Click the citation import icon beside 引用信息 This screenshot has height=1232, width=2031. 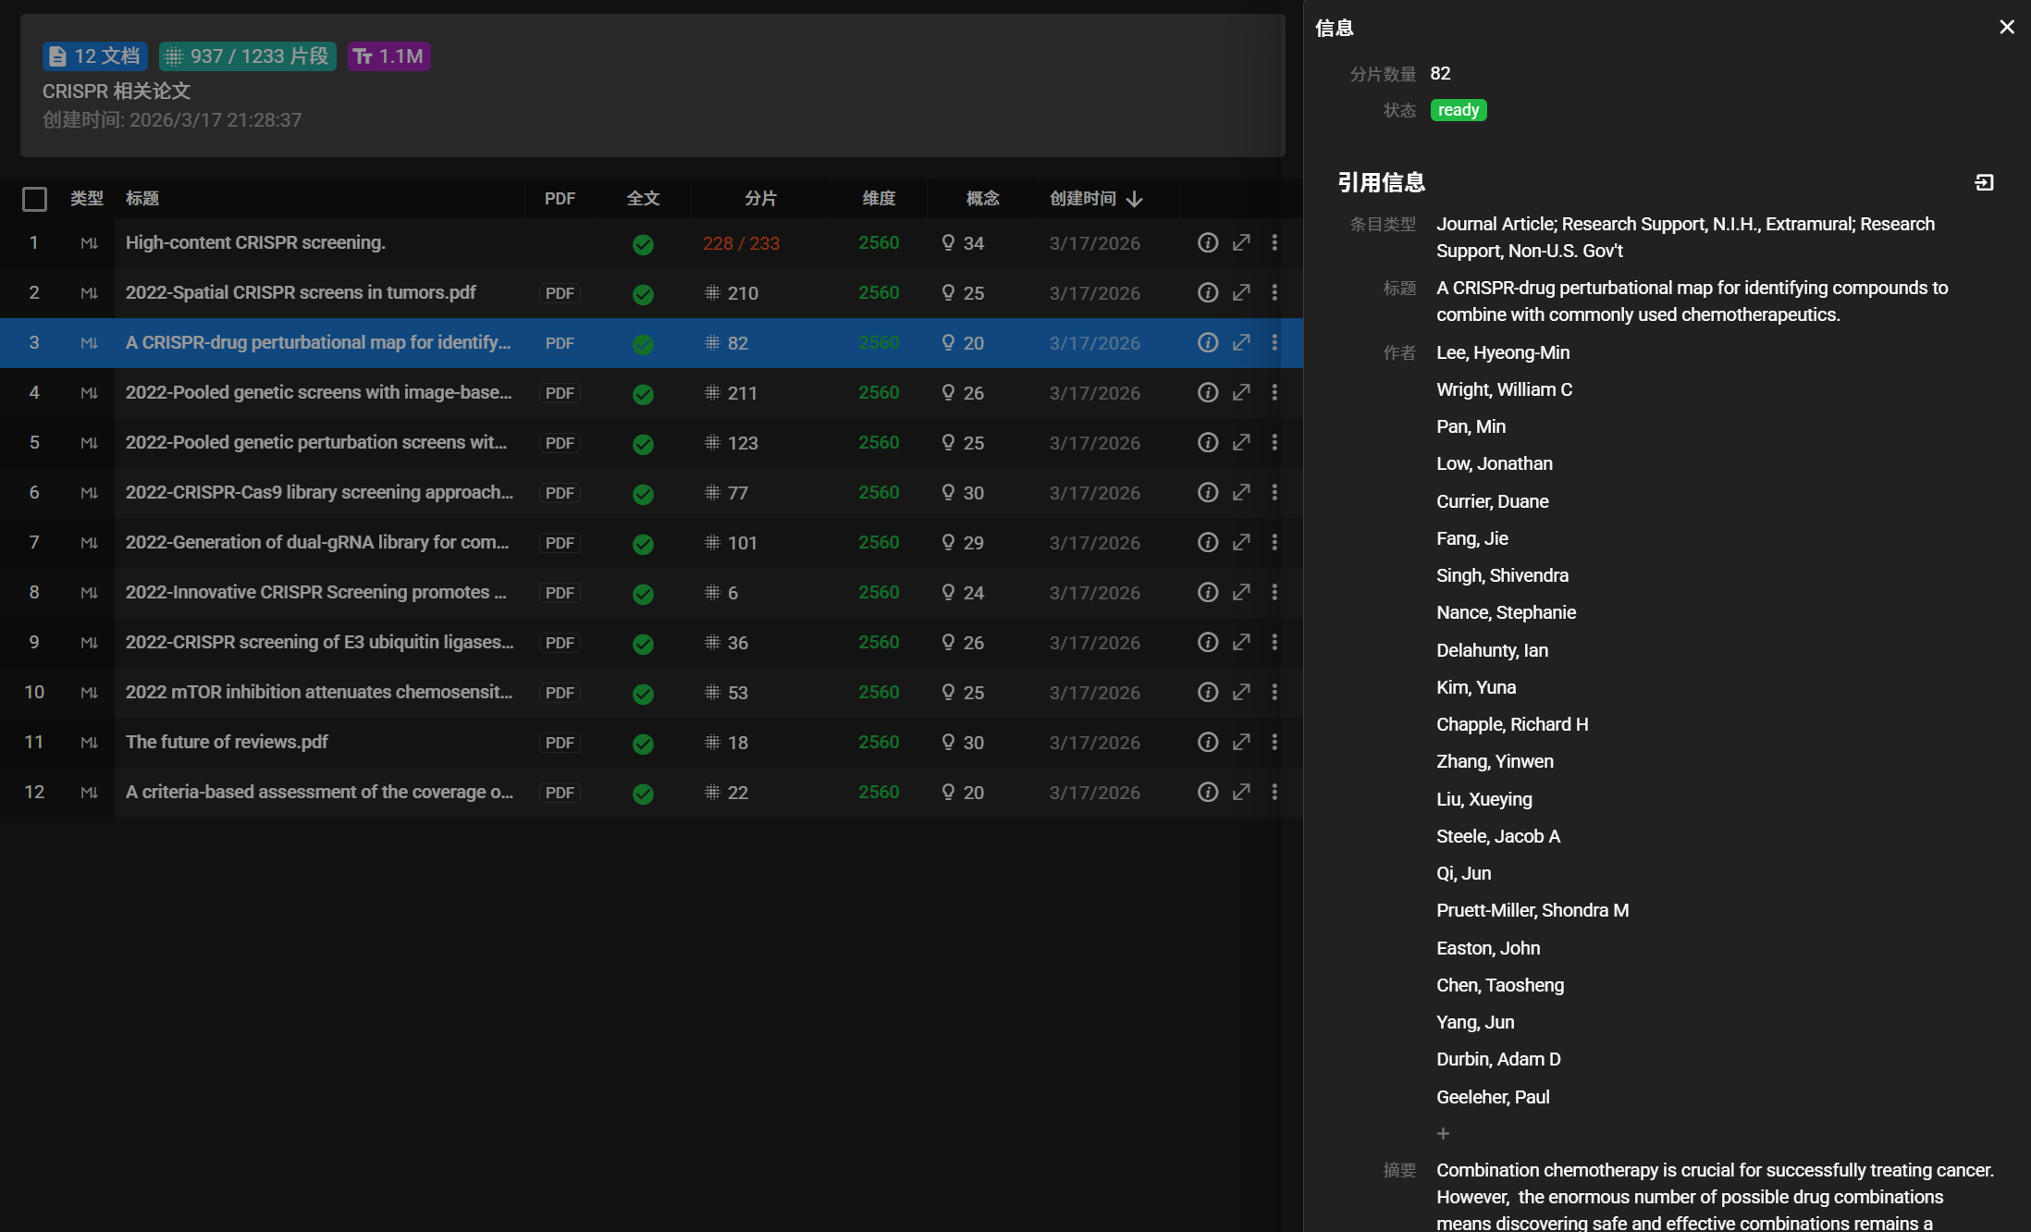[1984, 182]
